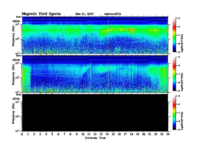Click hour 0 on the time axis

pos(22,134)
